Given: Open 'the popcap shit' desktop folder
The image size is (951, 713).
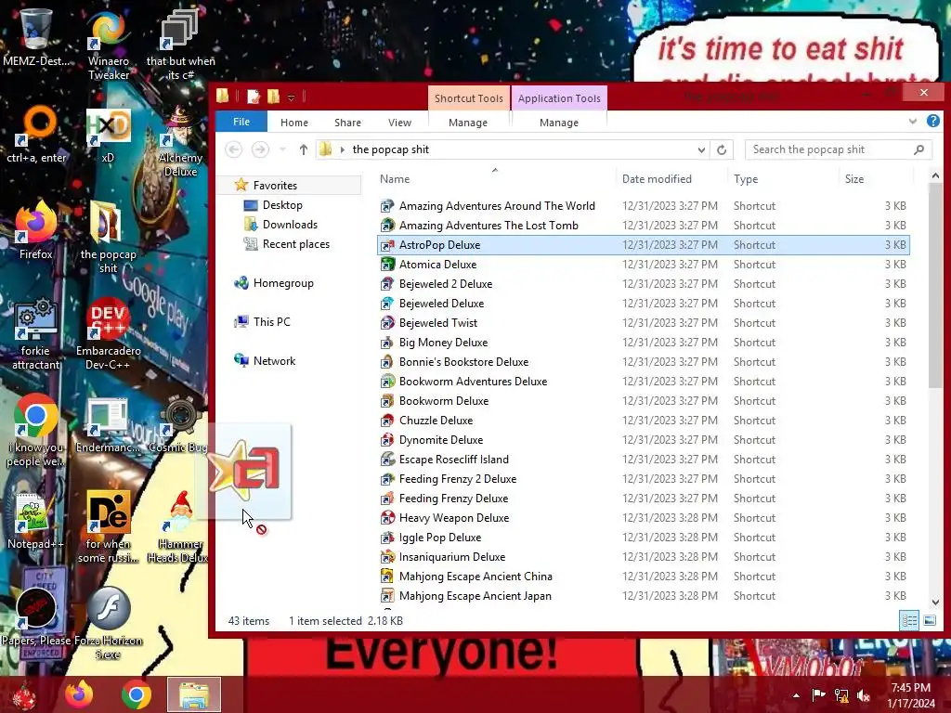Looking at the screenshot, I should (108, 237).
